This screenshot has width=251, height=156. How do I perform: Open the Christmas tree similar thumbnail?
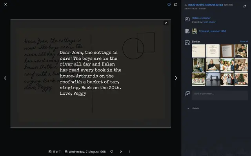tap(241, 79)
